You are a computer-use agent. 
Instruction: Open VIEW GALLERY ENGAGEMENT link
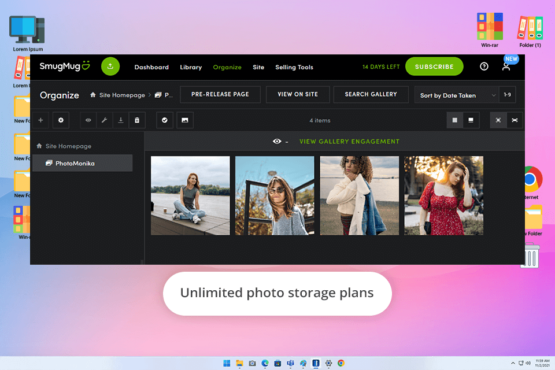349,142
